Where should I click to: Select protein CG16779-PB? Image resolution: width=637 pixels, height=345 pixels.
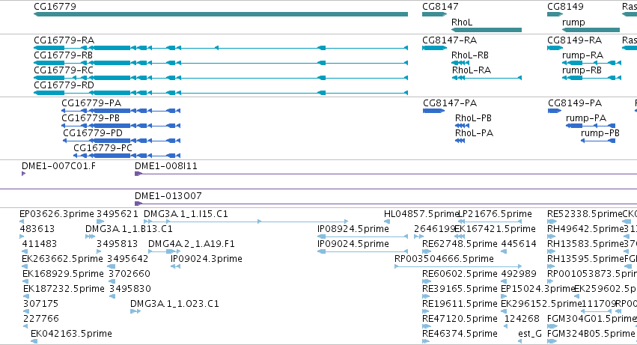tap(121, 126)
